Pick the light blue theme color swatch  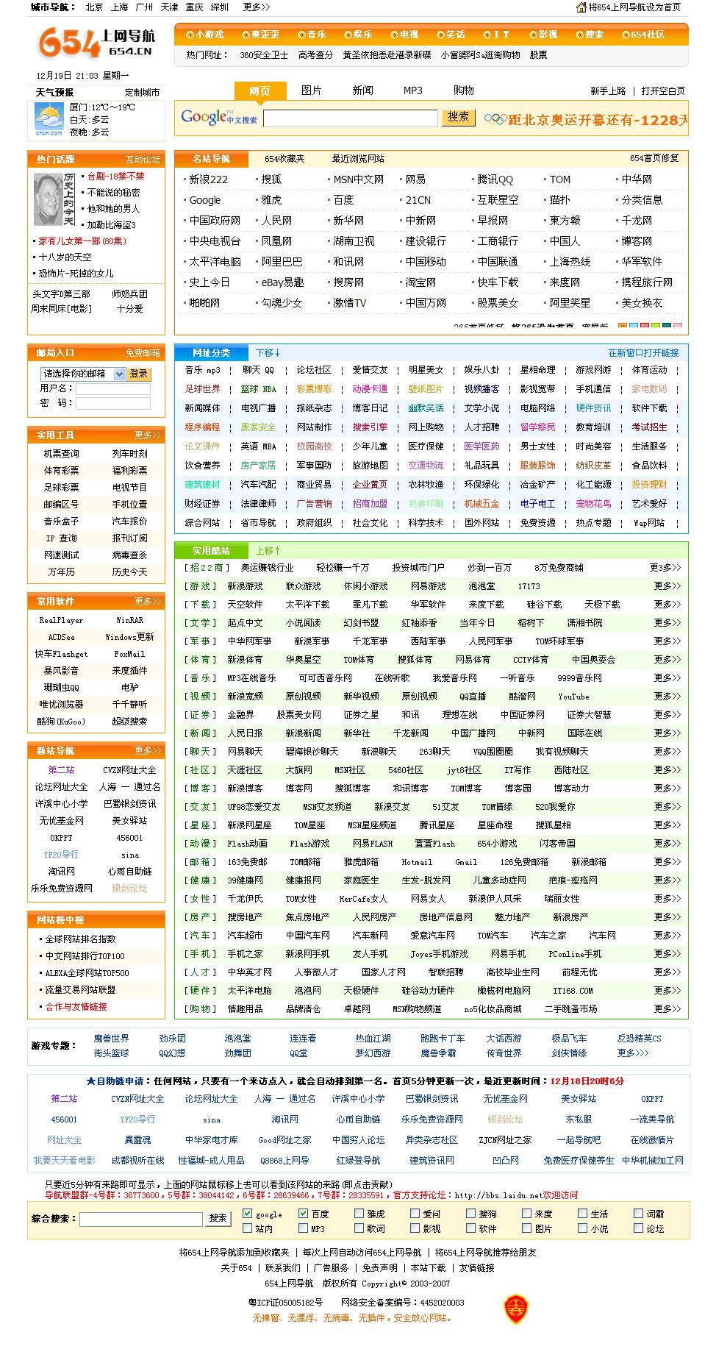634,326
